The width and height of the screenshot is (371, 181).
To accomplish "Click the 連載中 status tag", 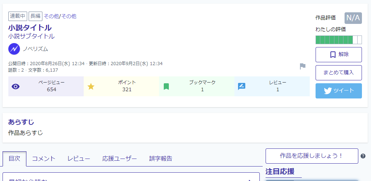I will (18, 16).
